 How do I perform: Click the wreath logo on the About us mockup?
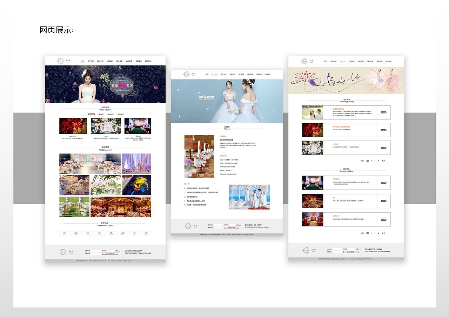click(187, 74)
